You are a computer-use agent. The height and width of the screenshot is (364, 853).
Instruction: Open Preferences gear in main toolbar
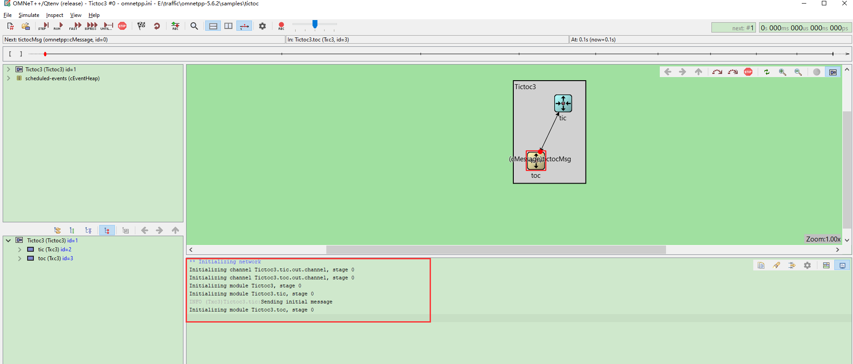coord(263,26)
